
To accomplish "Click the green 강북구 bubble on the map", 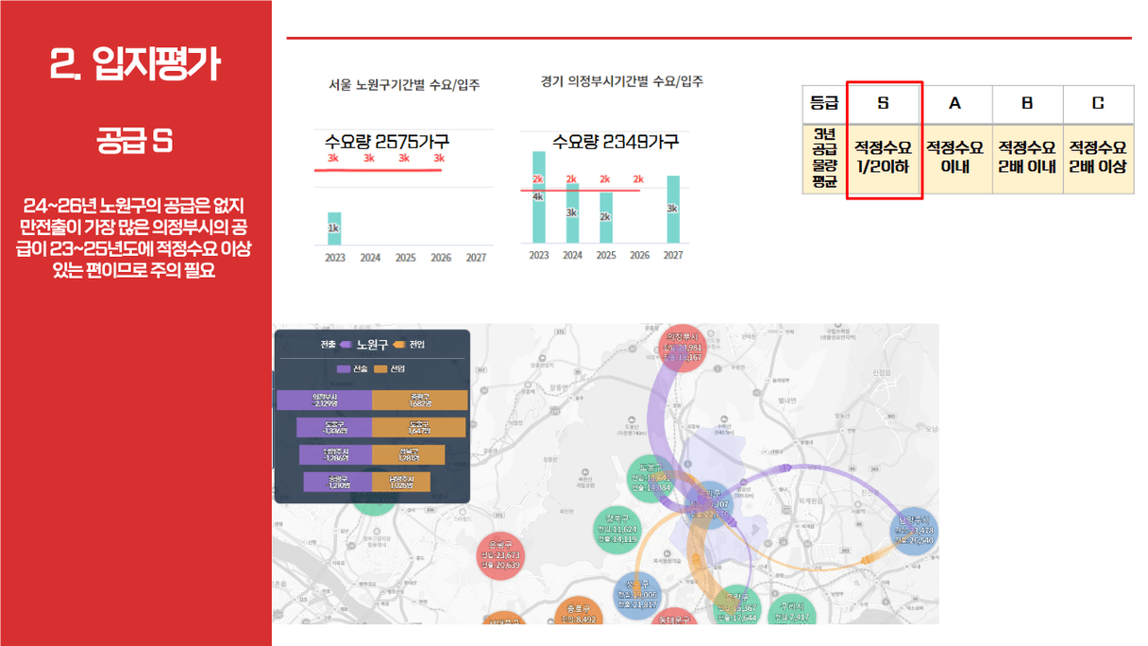I will click(x=616, y=528).
